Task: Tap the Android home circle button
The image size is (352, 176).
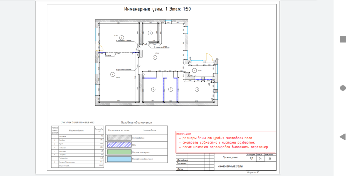Action: tap(343, 88)
